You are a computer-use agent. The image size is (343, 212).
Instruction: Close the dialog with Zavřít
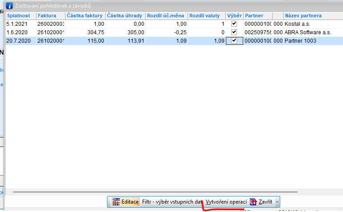(x=265, y=202)
